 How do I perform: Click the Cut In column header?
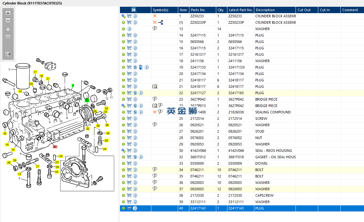(x=329, y=10)
